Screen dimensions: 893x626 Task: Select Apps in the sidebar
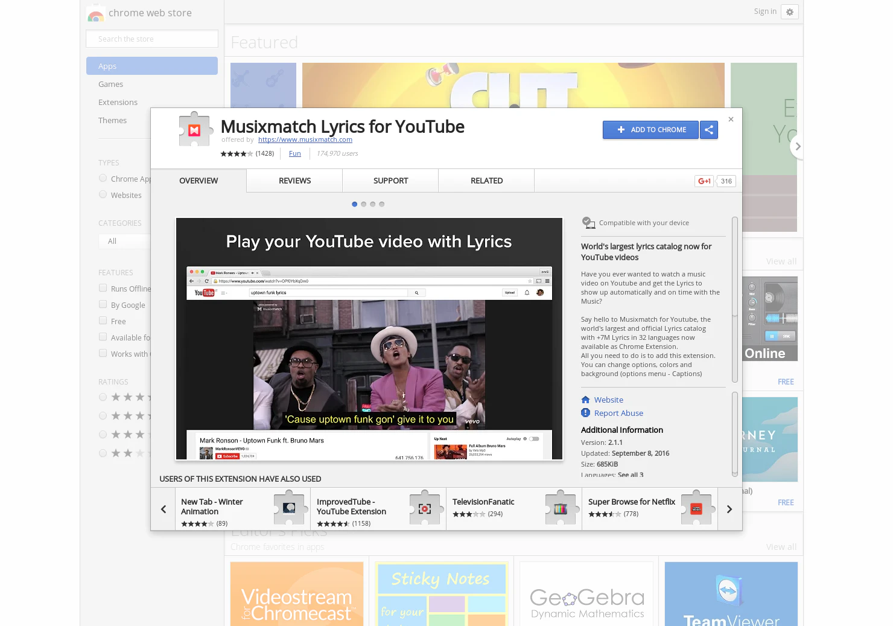click(152, 66)
